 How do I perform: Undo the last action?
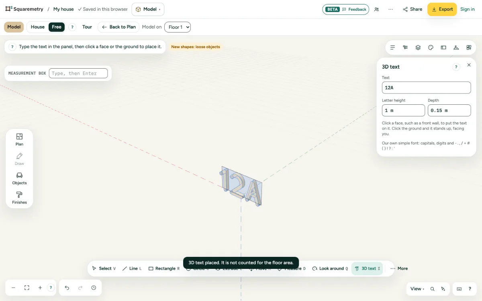67,288
